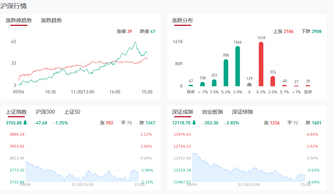This screenshot has height=194, width=334.
Task: Click the 涨停 39 legend label
Action: tap(124, 31)
